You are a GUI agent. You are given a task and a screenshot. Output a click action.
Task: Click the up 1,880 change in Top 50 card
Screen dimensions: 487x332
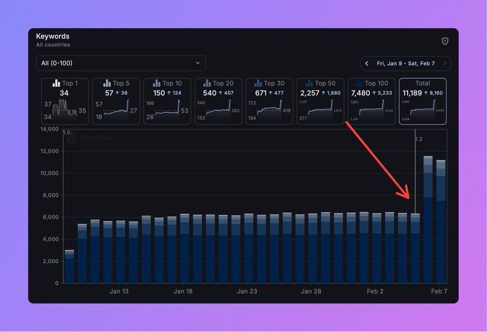click(x=331, y=93)
